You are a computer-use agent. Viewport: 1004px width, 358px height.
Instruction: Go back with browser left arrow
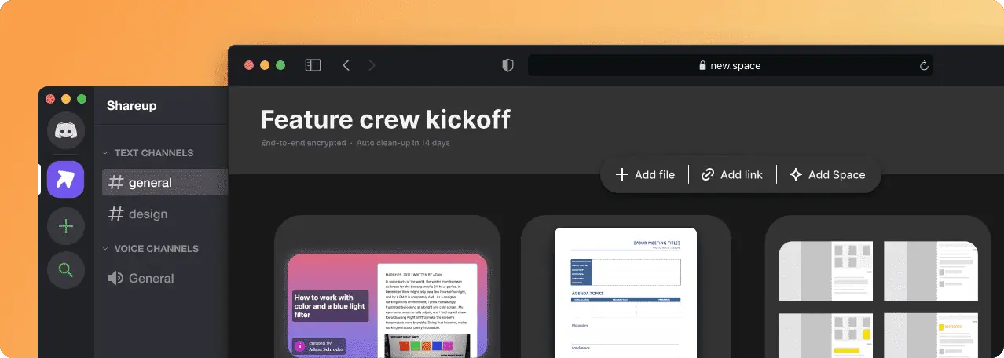coord(346,65)
